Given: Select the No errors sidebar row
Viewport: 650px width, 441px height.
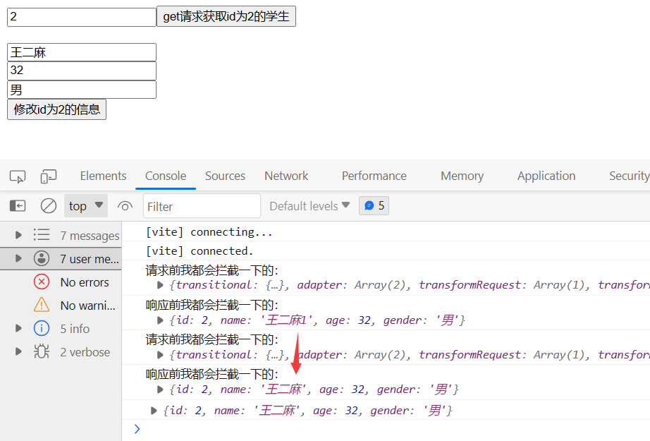Looking at the screenshot, I should point(61,282).
